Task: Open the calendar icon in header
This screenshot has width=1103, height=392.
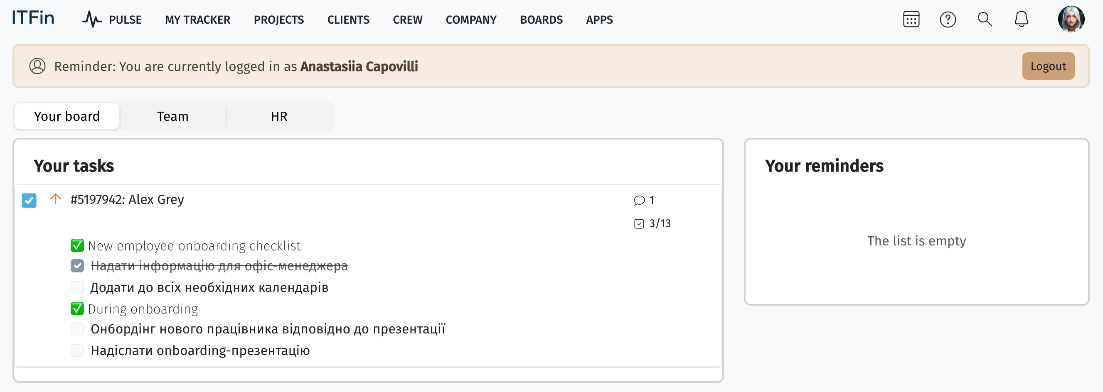Action: [x=911, y=20]
